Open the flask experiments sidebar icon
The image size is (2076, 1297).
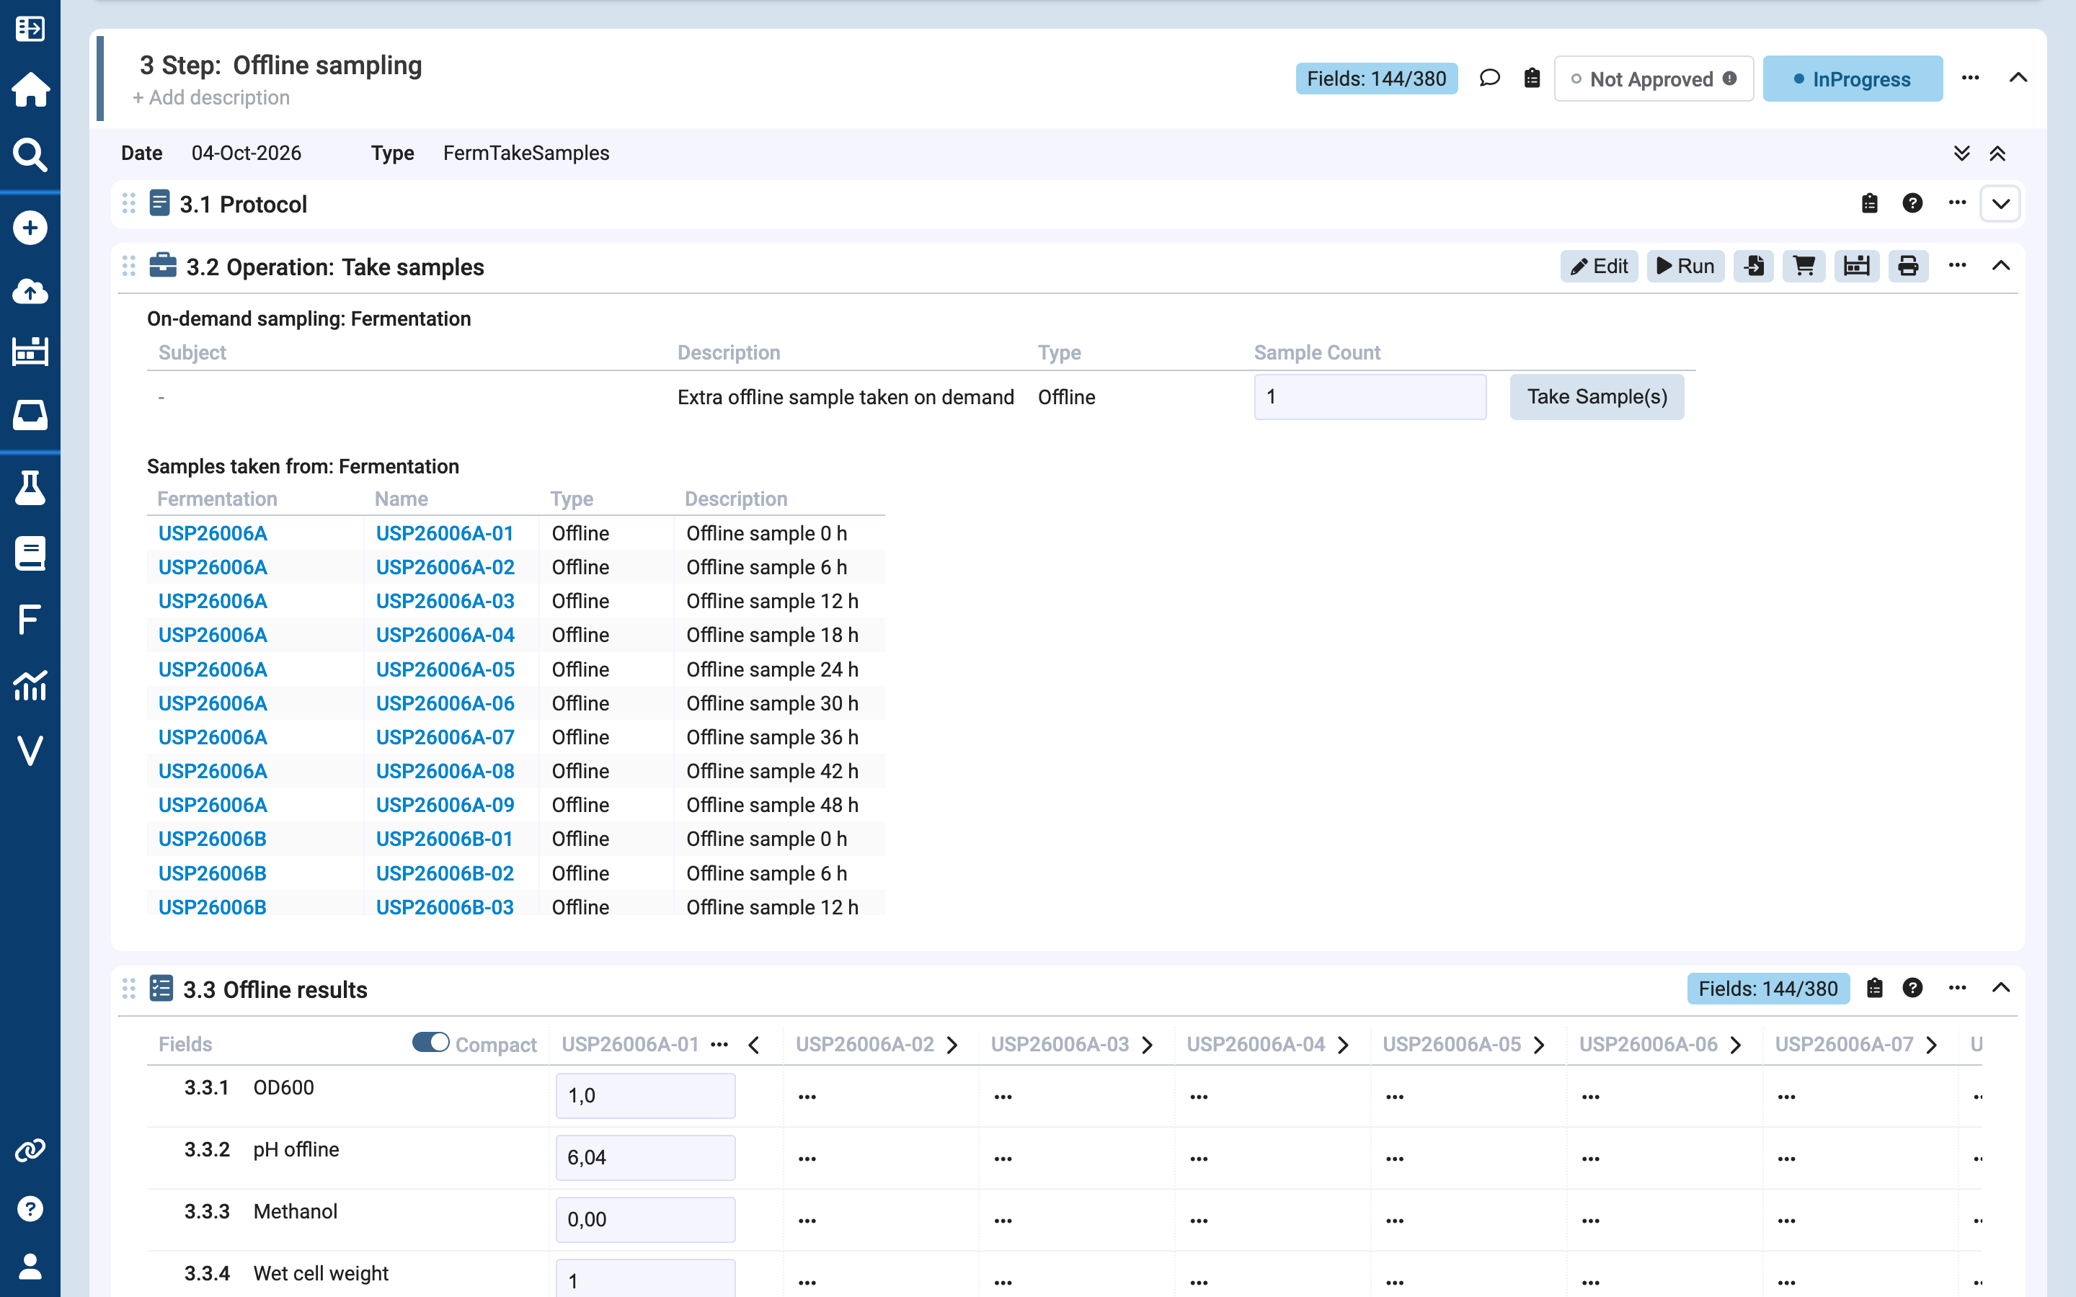point(30,487)
